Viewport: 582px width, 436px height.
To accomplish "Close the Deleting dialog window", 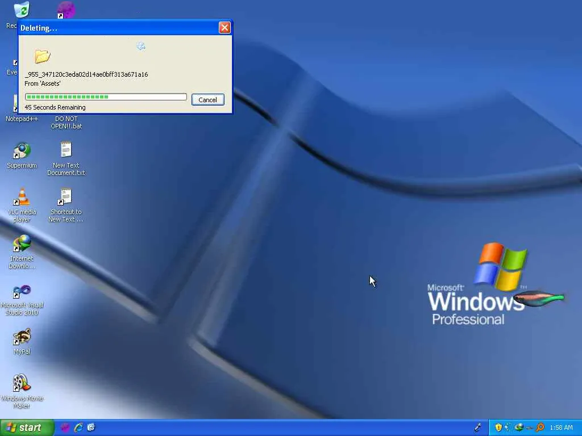I will pyautogui.click(x=225, y=27).
